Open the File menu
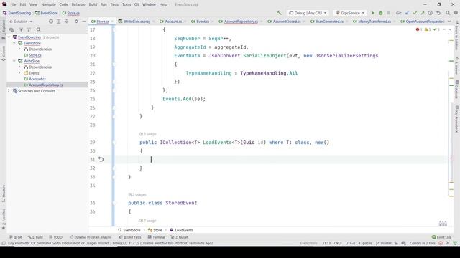Image resolution: width=460 pixels, height=258 pixels. [13, 4]
